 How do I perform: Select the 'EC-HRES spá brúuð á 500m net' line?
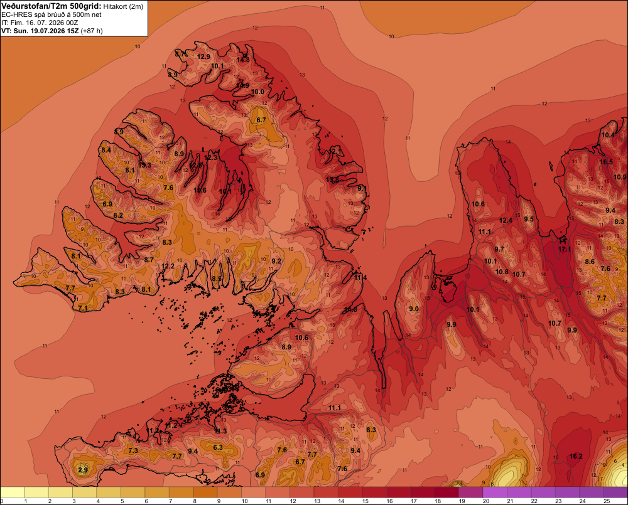[51, 14]
